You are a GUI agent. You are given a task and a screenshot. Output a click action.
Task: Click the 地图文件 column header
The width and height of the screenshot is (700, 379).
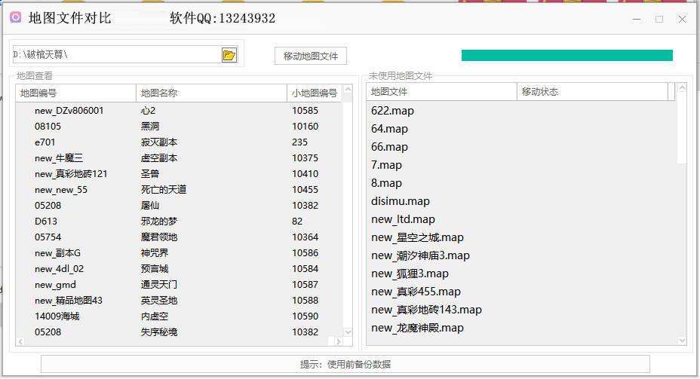point(441,92)
